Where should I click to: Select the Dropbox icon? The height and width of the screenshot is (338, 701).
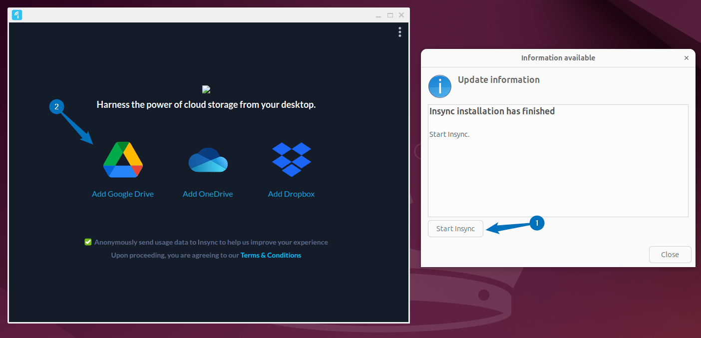point(291,159)
